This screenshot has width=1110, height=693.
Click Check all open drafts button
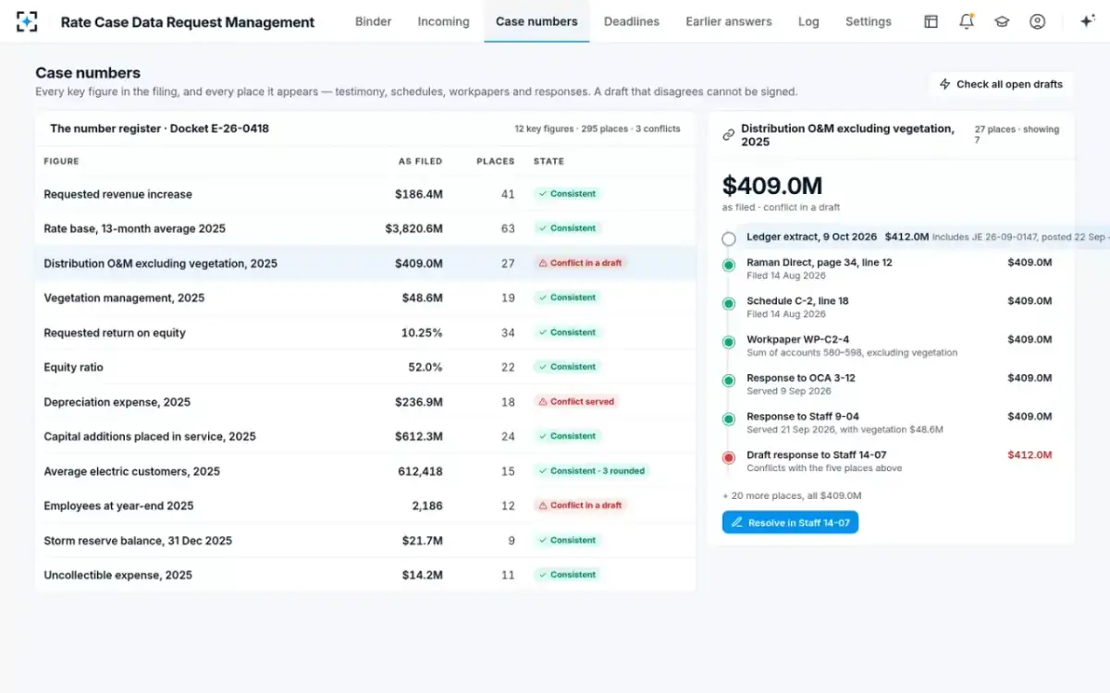point(1001,84)
